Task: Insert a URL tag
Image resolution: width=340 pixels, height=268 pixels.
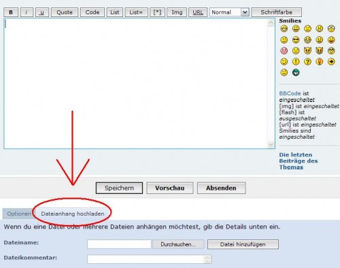Action: pyautogui.click(x=198, y=12)
